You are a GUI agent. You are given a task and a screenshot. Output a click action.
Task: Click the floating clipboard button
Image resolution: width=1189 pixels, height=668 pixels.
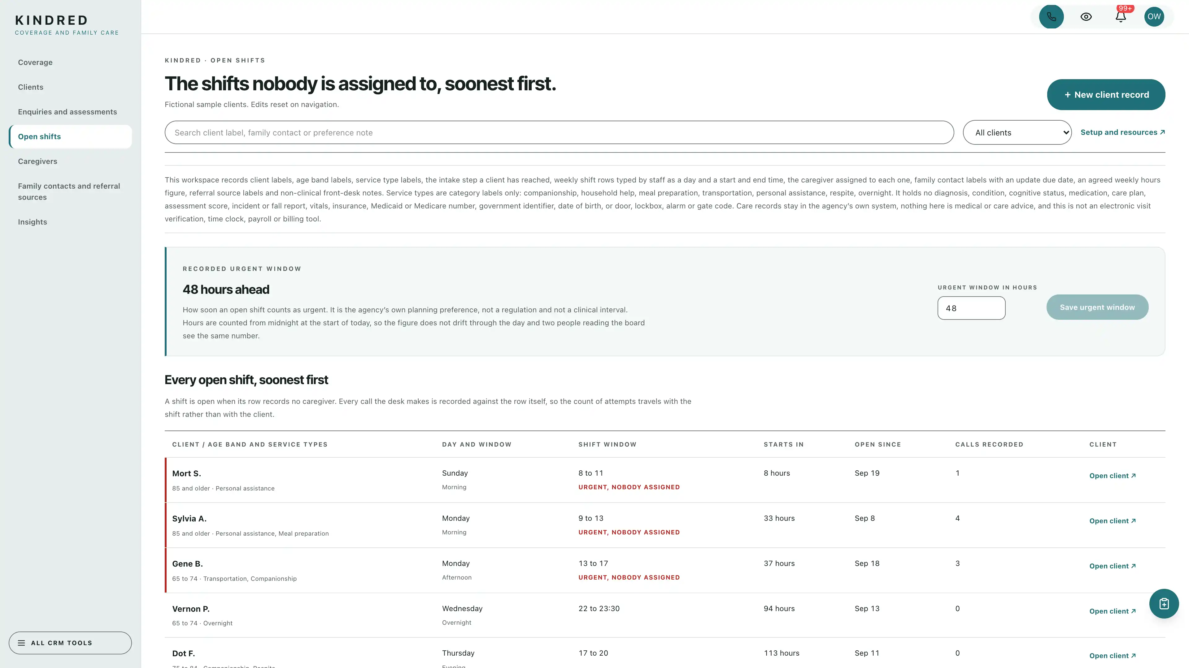tap(1164, 603)
